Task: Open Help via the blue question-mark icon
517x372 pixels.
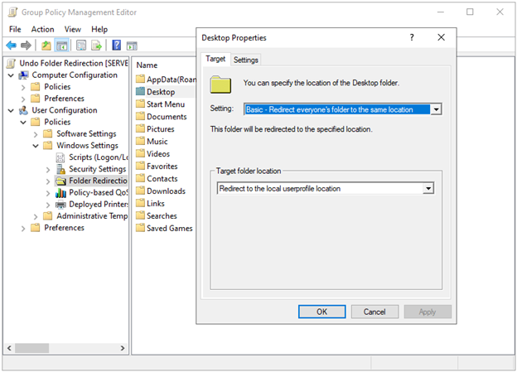Action: click(x=117, y=46)
